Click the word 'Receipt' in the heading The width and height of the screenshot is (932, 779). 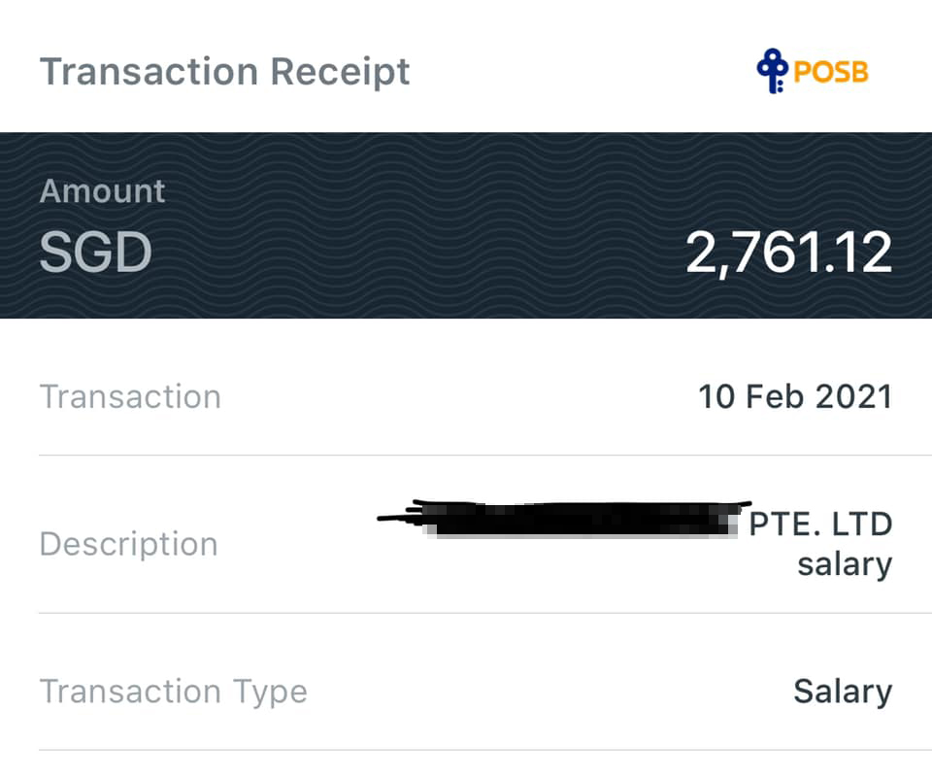[x=340, y=72]
